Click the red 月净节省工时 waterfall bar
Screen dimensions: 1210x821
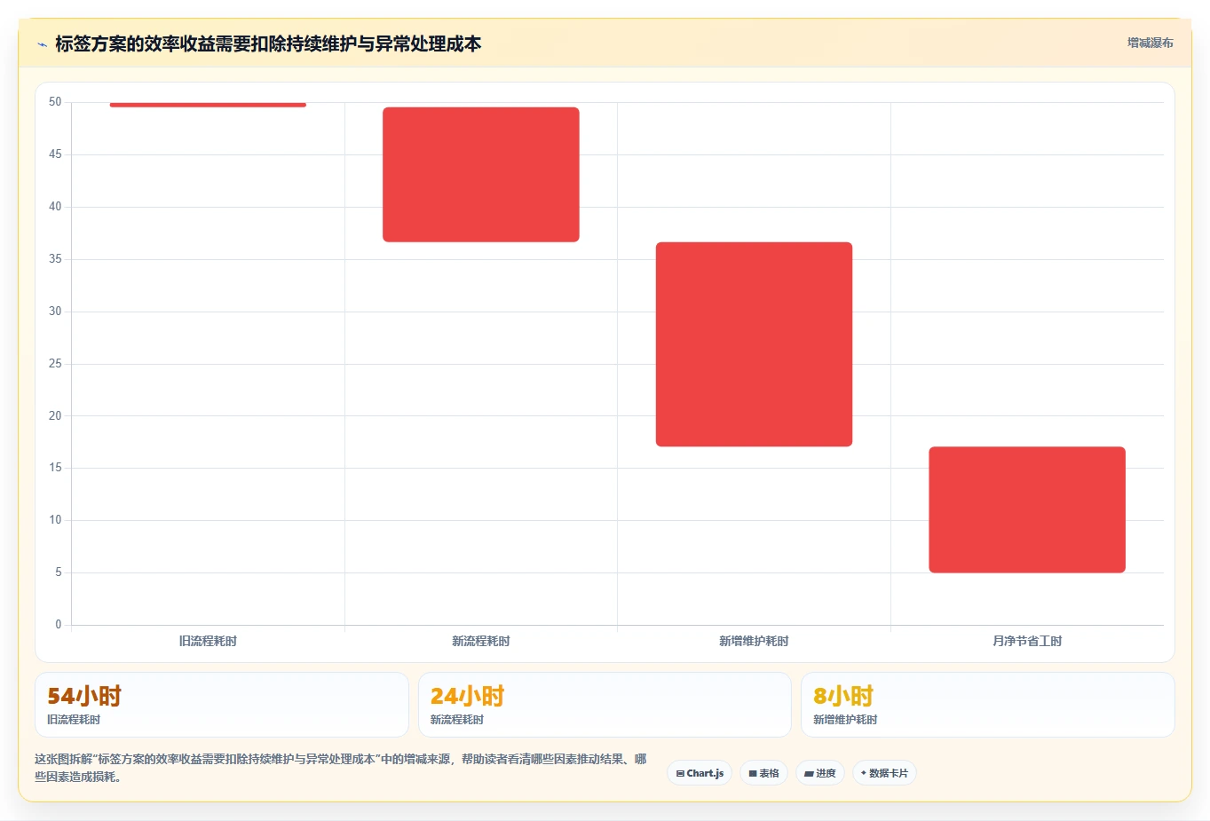[x=1027, y=509]
